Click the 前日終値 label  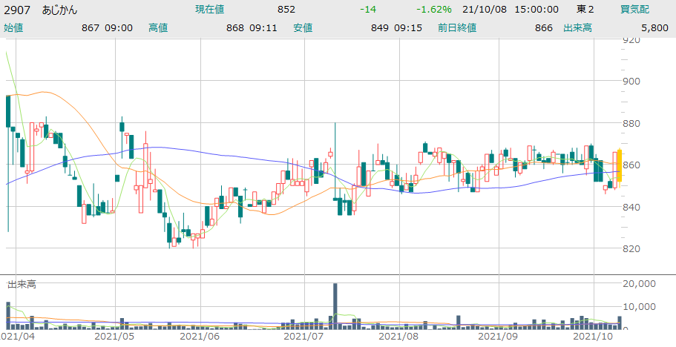[x=457, y=27]
